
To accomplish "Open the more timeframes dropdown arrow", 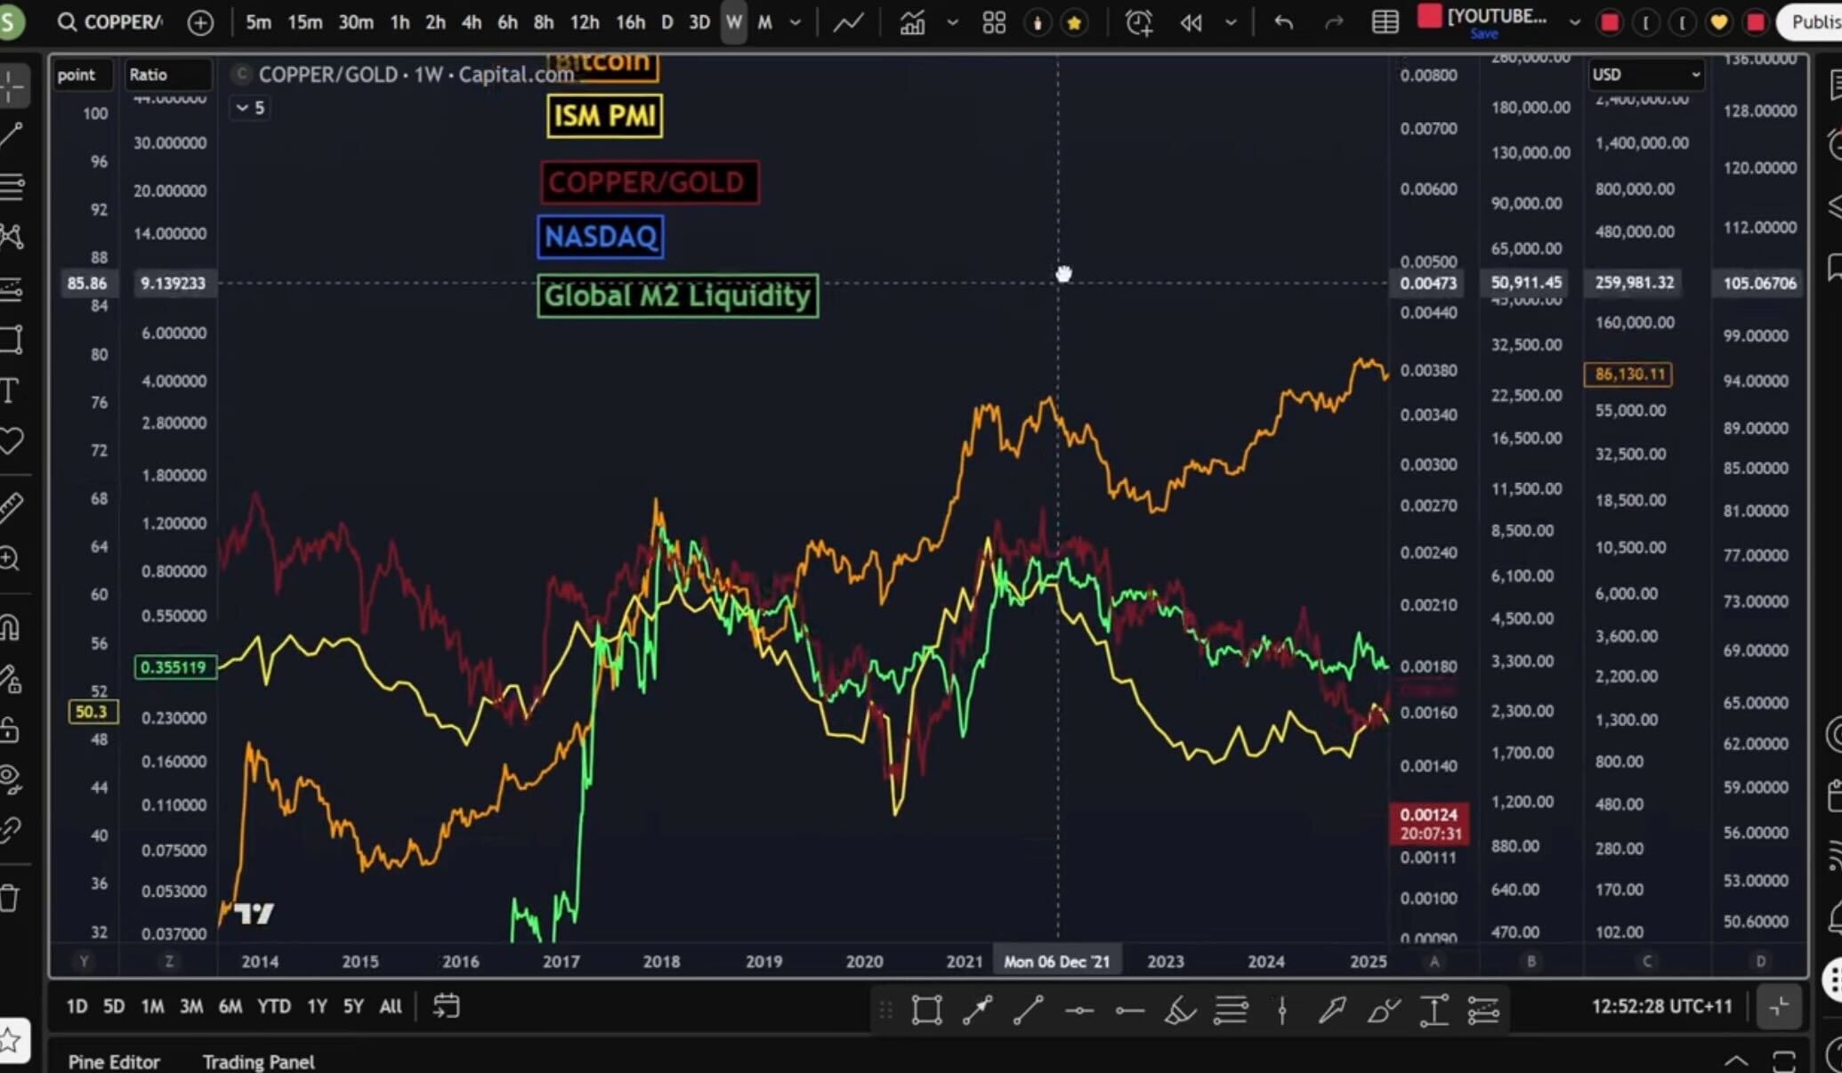I will (796, 22).
